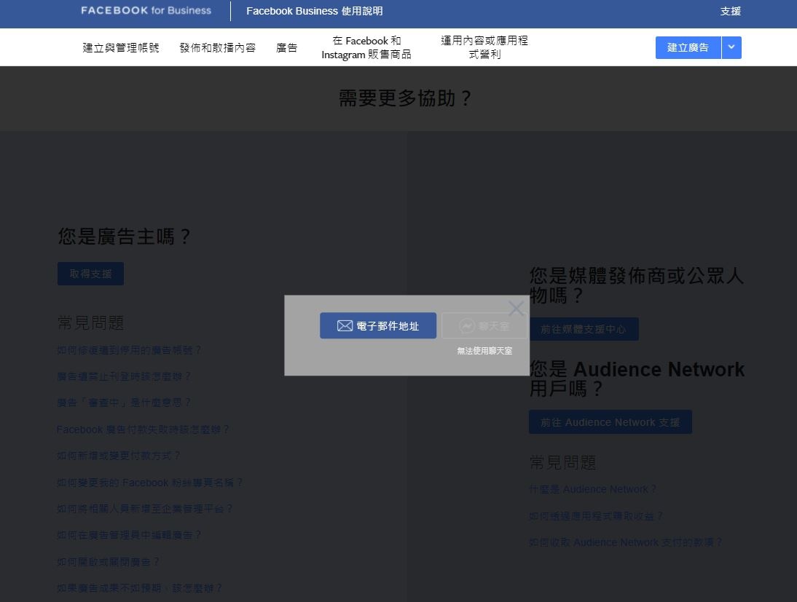Screen dimensions: 797x602
Task: Expand the arrow beside 建立廣告
Action: coord(731,48)
